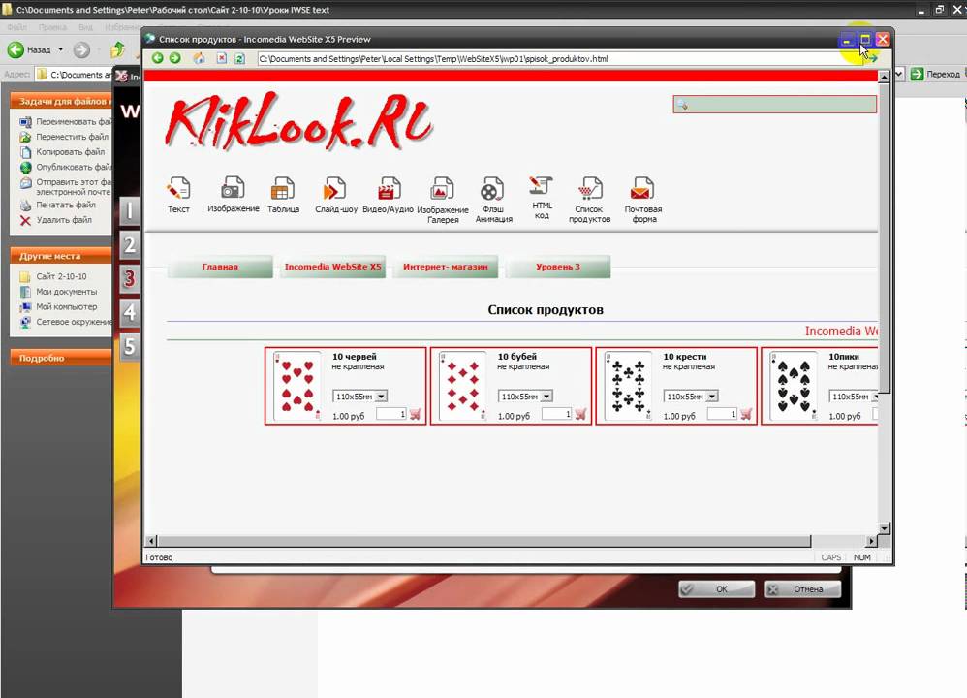Open the Incomedia WebSite X5 menu tab

(x=332, y=267)
